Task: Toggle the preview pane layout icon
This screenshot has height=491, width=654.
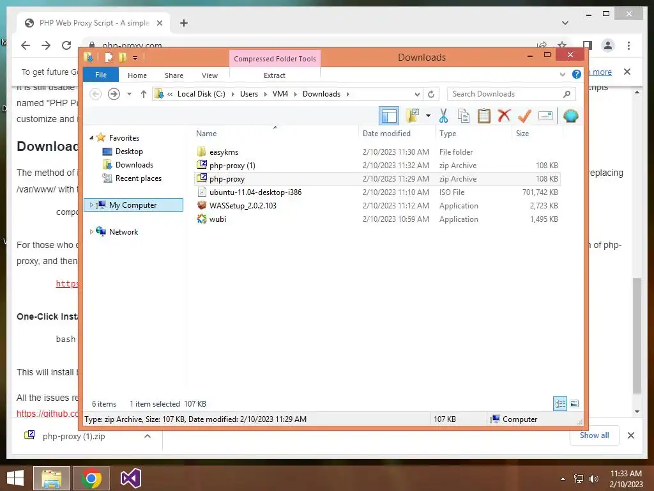Action: [x=389, y=116]
